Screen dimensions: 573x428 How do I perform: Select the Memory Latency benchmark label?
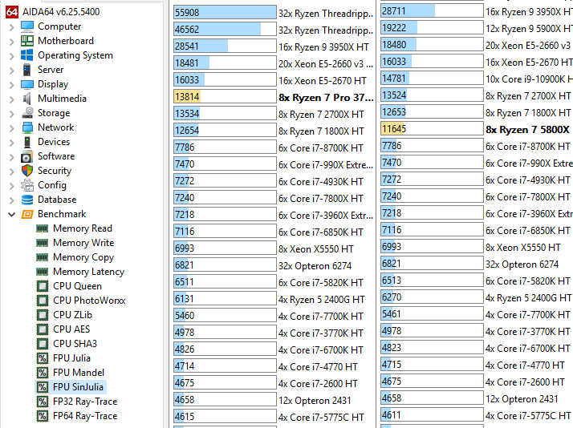[89, 272]
